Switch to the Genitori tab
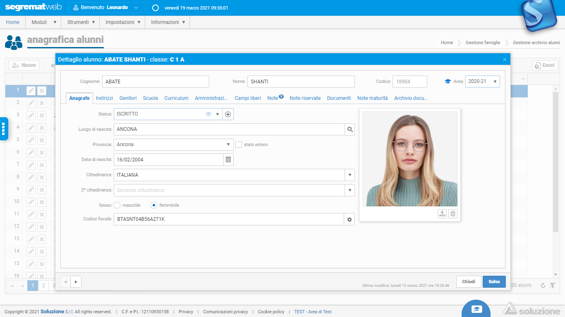This screenshot has height=317, width=565. pos(128,98)
